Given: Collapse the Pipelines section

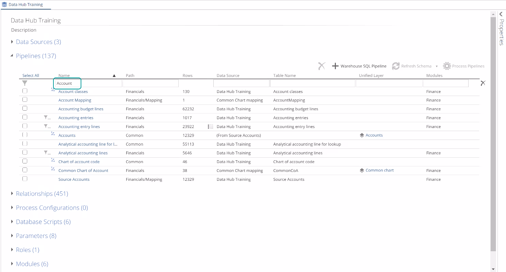Looking at the screenshot, I should pos(13,56).
